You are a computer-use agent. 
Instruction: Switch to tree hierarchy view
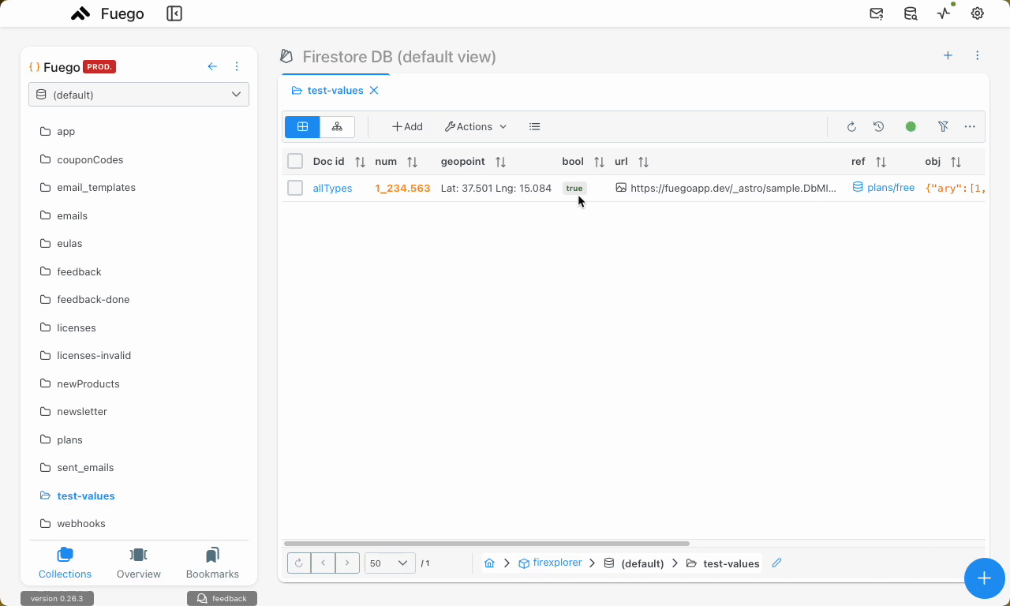pos(337,126)
